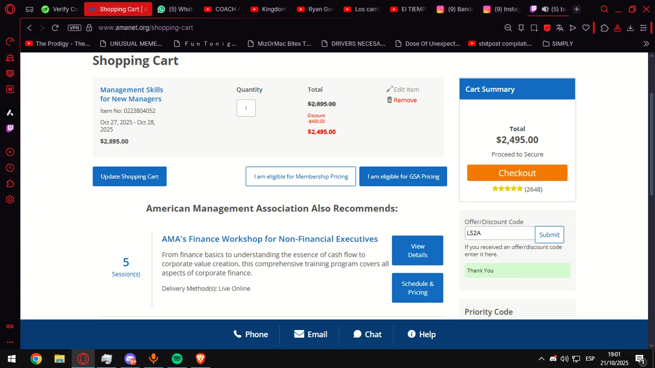Image resolution: width=655 pixels, height=368 pixels.
Task: Open the history clock in sidebar
Action: 10,168
